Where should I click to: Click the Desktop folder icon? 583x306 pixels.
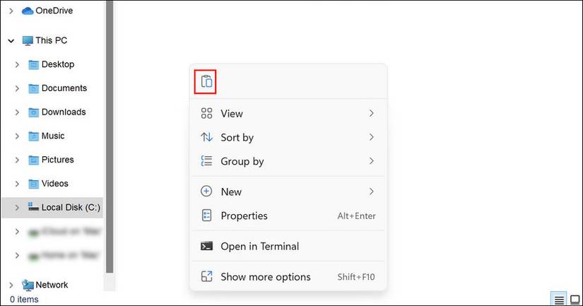click(33, 65)
